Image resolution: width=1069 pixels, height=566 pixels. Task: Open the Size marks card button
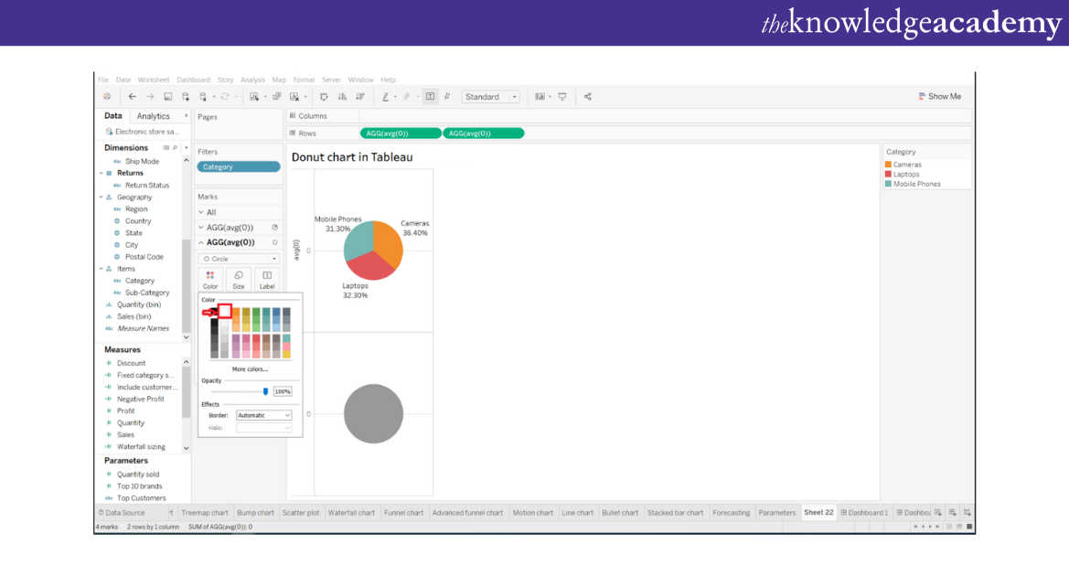click(239, 280)
